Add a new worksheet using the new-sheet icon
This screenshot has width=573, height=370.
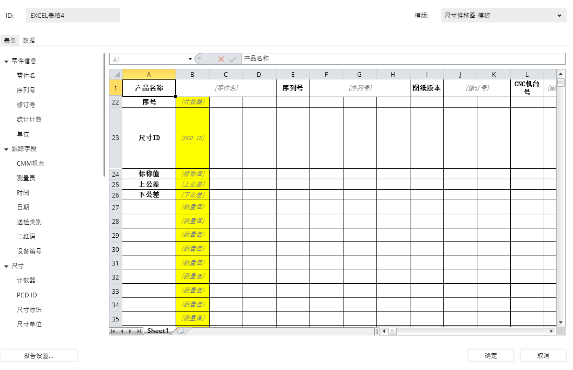click(x=180, y=331)
